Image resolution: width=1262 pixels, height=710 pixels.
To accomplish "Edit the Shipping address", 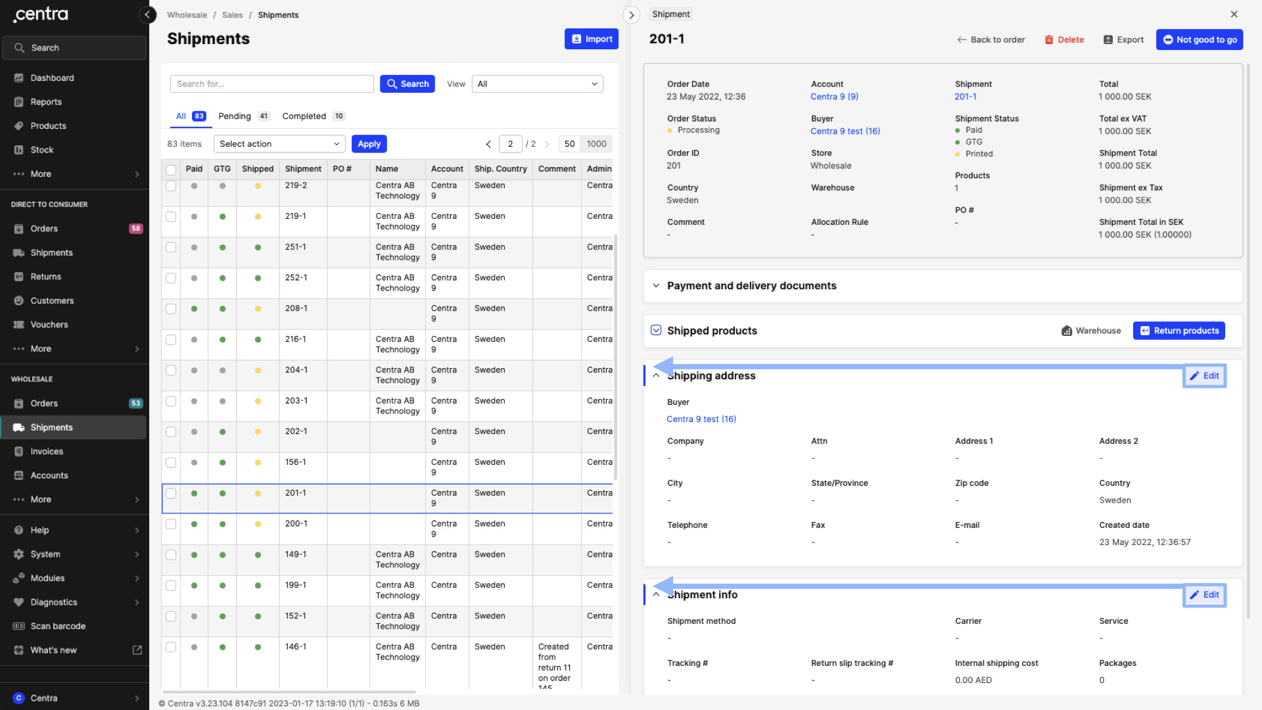I will click(1204, 376).
